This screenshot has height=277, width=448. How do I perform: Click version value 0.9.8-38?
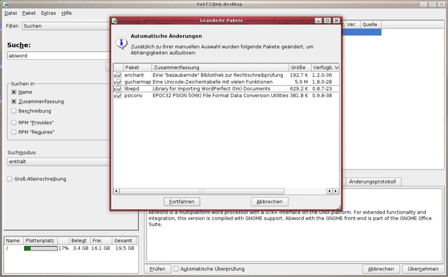pyautogui.click(x=322, y=96)
